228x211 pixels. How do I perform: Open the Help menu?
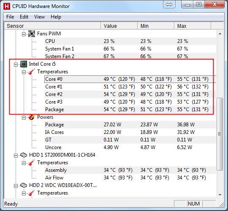56,17
